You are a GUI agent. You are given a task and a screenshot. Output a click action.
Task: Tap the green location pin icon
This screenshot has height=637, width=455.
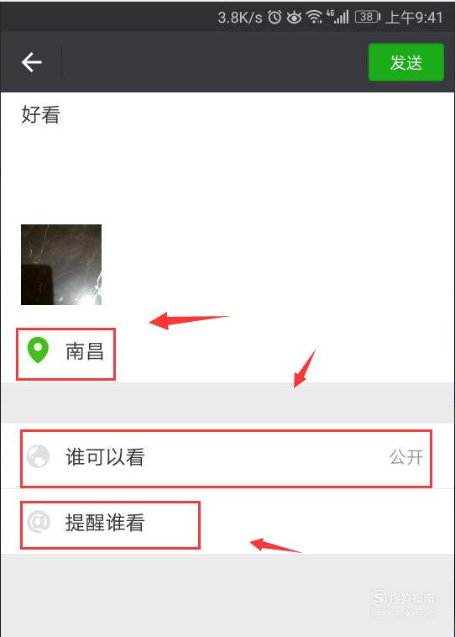[x=38, y=350]
